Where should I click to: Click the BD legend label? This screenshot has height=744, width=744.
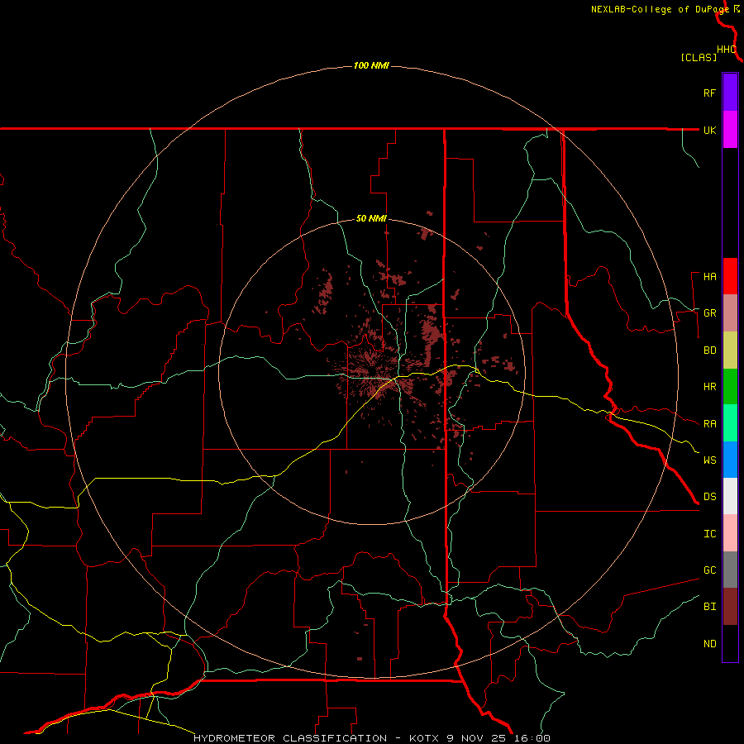click(709, 351)
